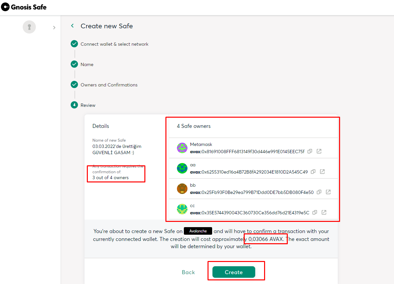The width and height of the screenshot is (394, 284).
Task: Select the bb address 0x25Fb93F0Be29 text
Action: tap(252, 192)
